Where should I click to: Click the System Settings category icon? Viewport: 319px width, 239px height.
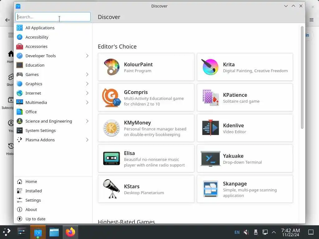[x=20, y=130]
